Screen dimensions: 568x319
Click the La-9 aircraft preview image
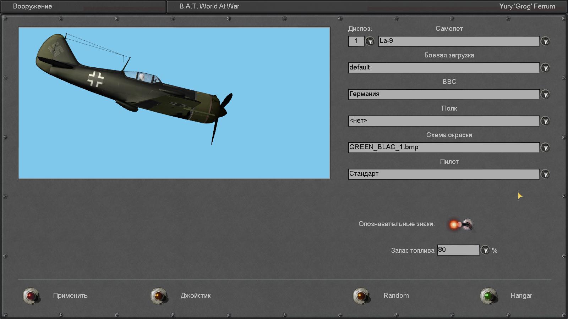coord(174,103)
